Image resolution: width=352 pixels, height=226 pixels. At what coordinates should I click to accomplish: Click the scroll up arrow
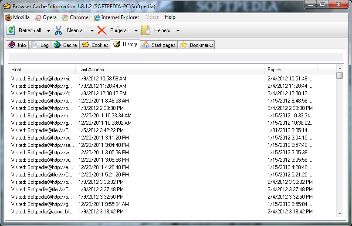pyautogui.click(x=340, y=68)
